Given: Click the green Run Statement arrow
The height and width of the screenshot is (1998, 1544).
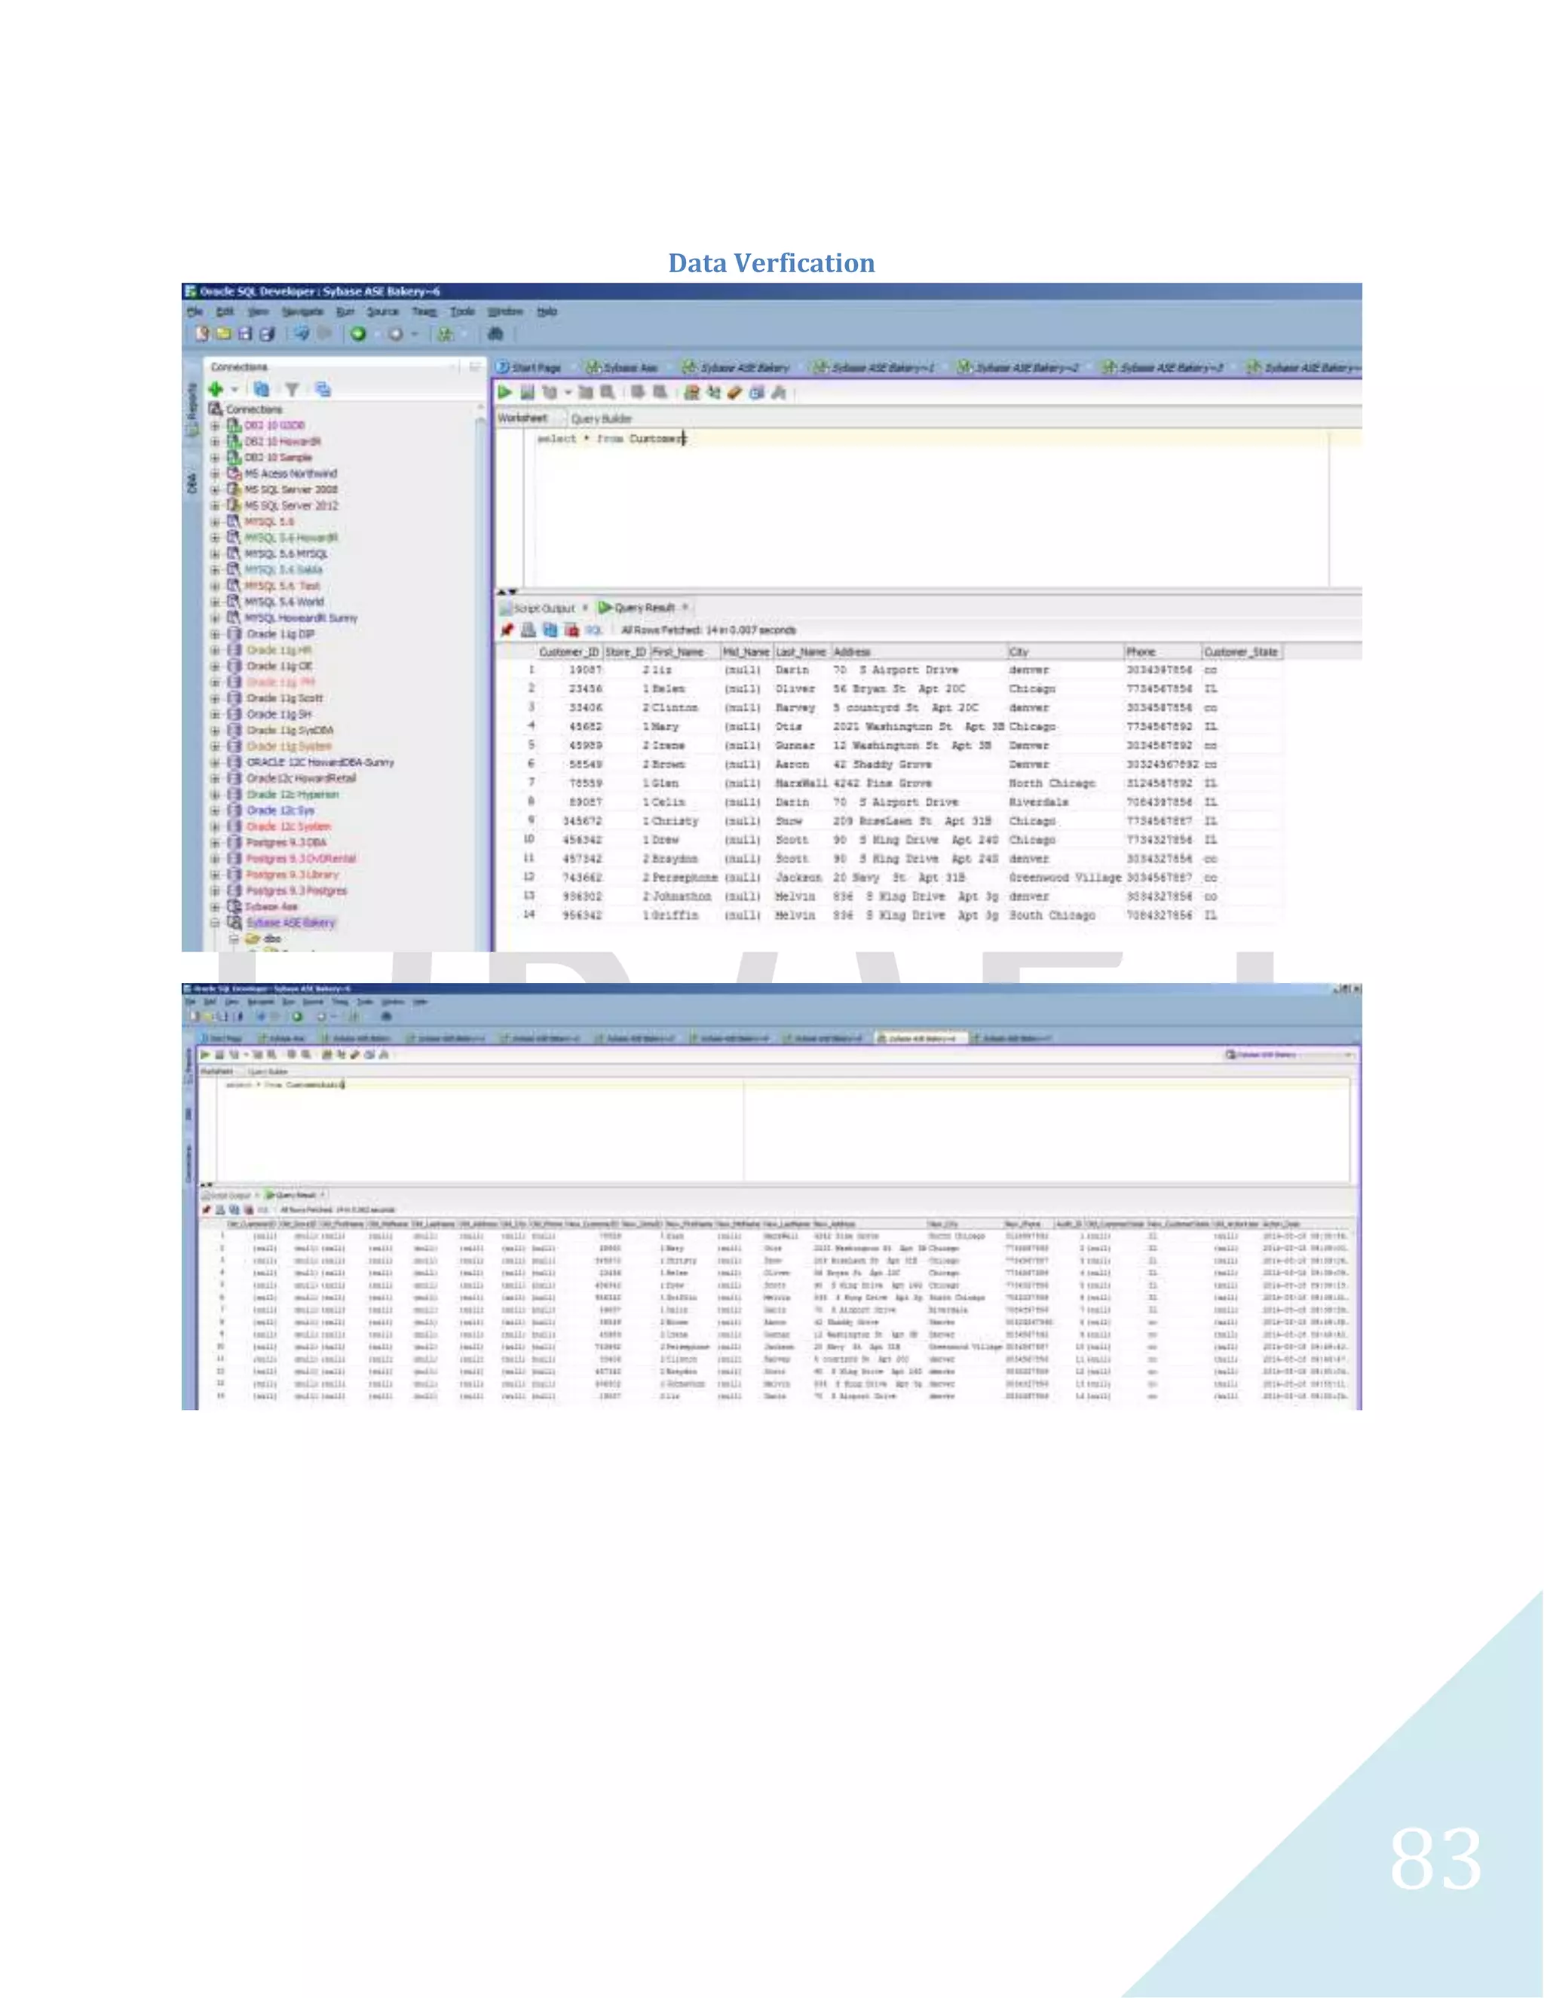Looking at the screenshot, I should coord(505,393).
